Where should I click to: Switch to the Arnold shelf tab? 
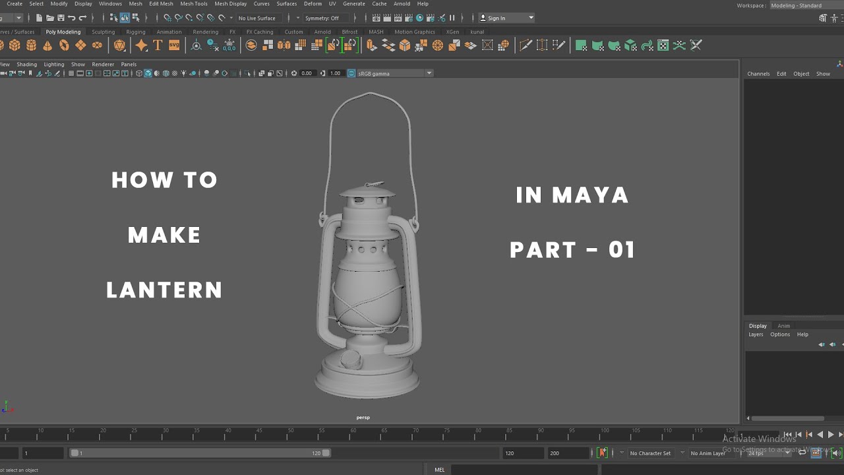pos(322,32)
